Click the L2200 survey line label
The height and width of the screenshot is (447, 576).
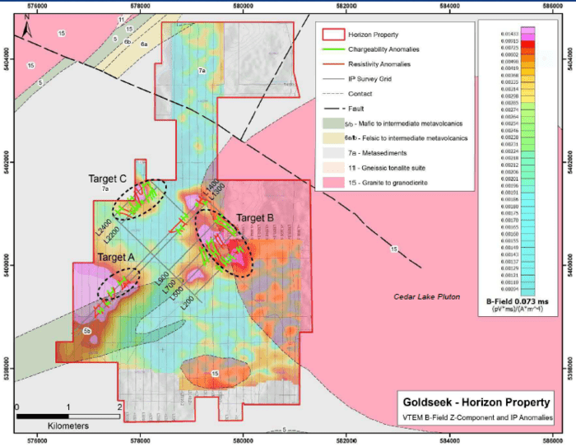coord(111,235)
